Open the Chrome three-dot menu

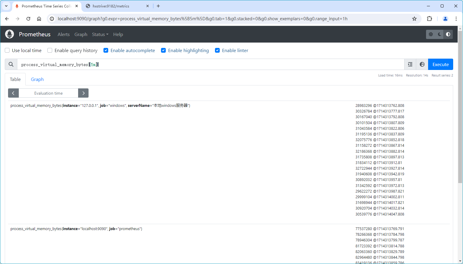click(456, 19)
